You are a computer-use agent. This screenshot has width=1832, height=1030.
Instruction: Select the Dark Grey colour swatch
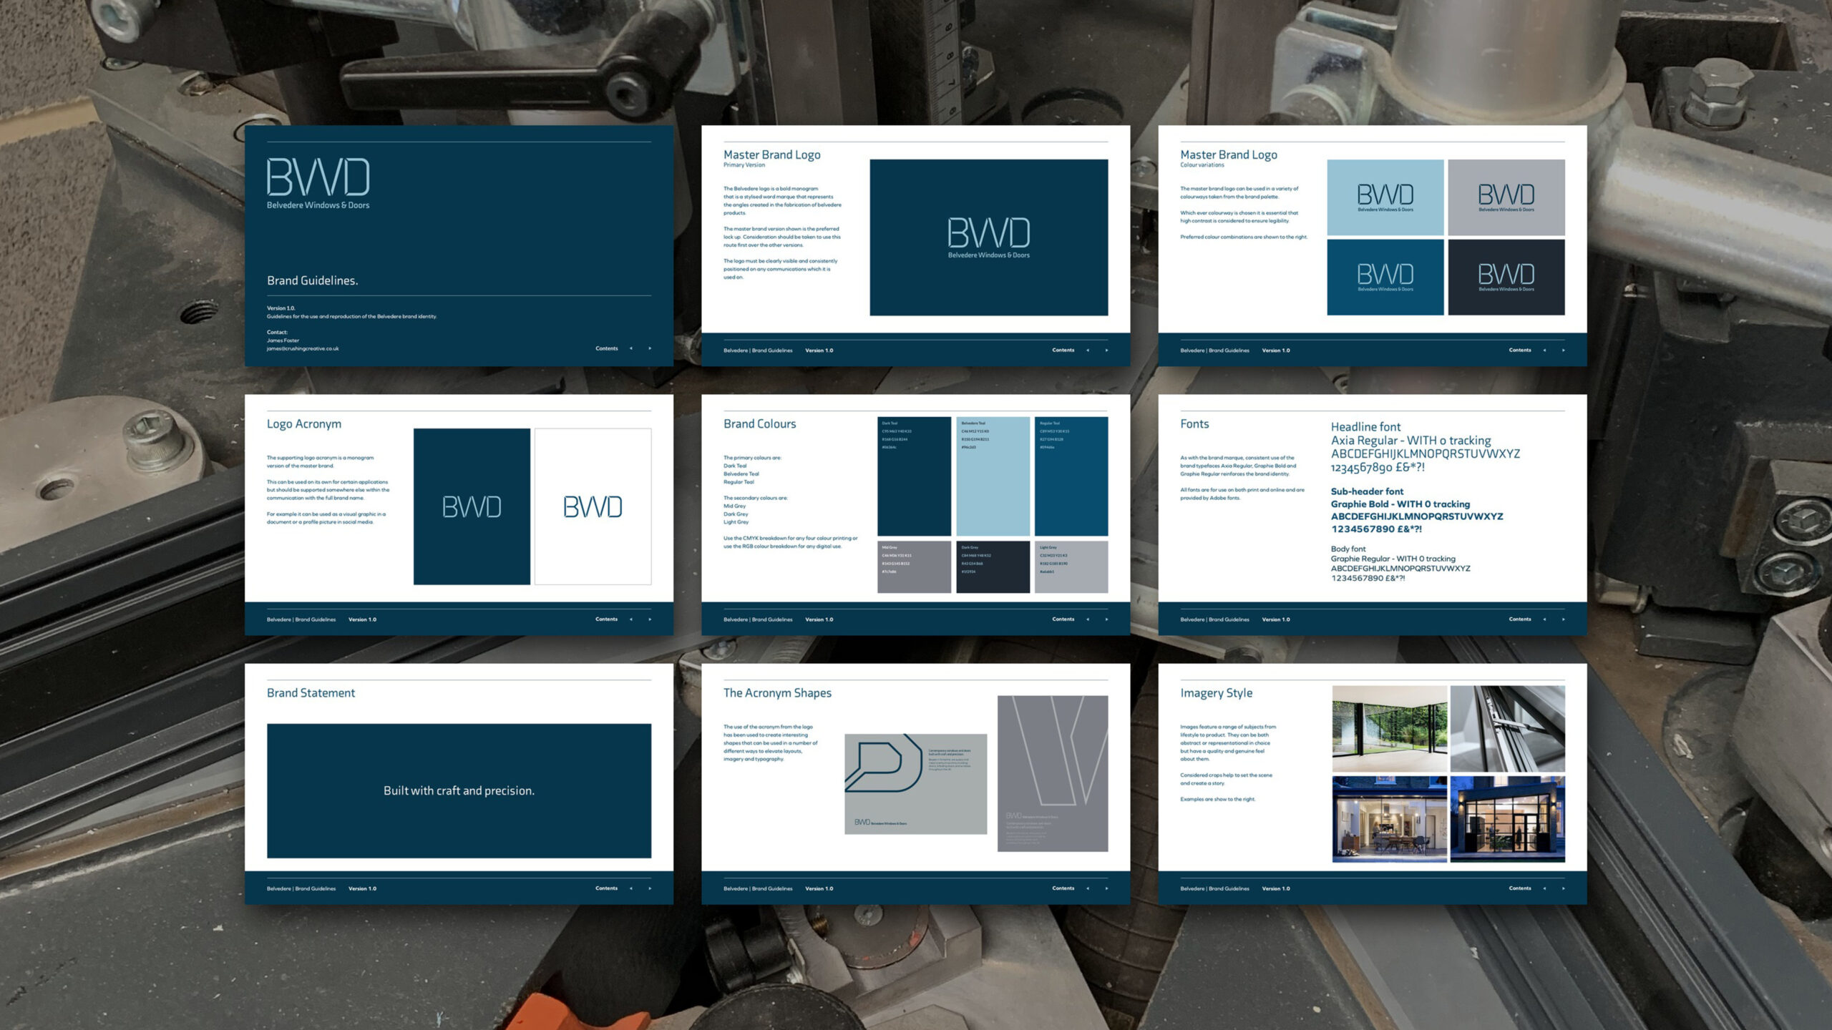(993, 567)
